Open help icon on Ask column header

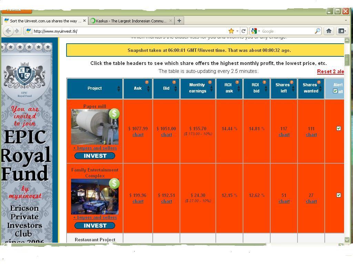click(147, 82)
